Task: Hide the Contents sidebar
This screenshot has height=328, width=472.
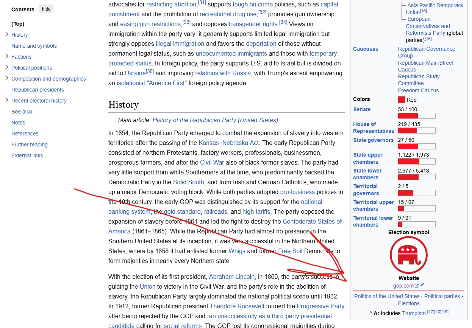Action: click(x=46, y=9)
